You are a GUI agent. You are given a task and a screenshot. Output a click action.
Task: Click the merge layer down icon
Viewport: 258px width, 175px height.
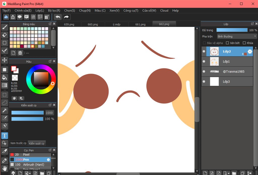249,173
